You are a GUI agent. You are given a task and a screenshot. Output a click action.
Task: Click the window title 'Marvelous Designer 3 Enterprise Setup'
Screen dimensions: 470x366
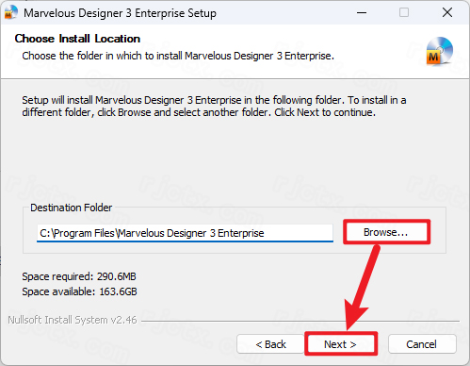[x=120, y=13]
